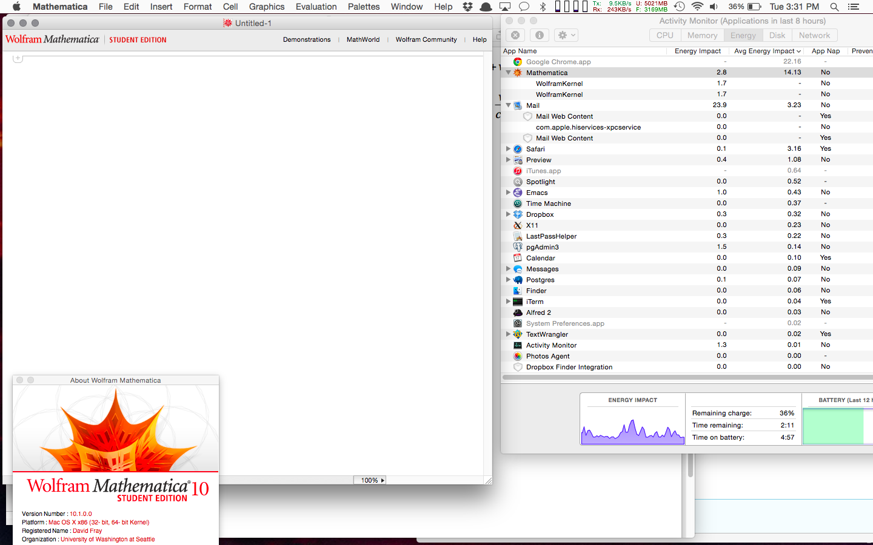
Task: Click the Activity Monitor icon in the process list
Action: pyautogui.click(x=518, y=345)
